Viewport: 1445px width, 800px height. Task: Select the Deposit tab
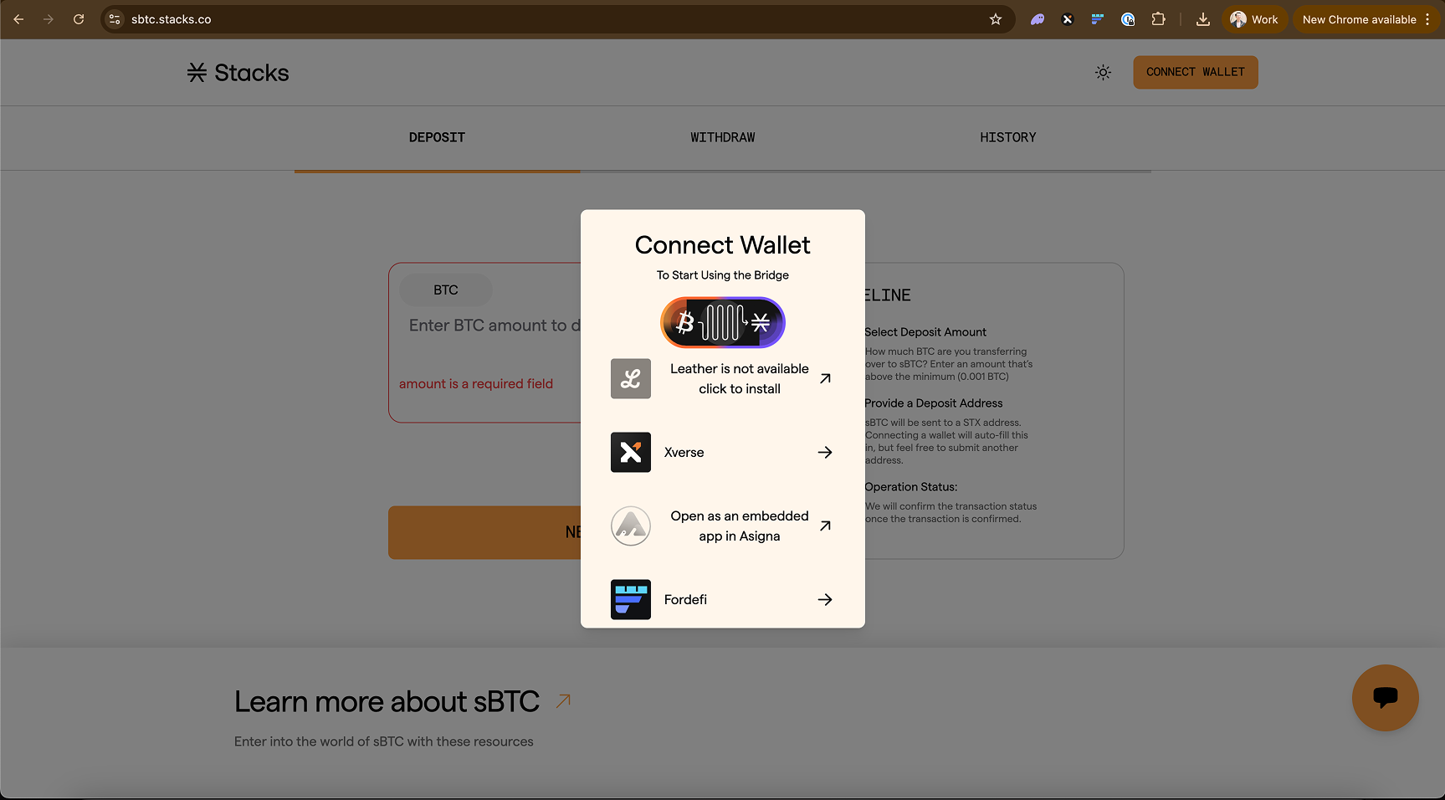[437, 138]
